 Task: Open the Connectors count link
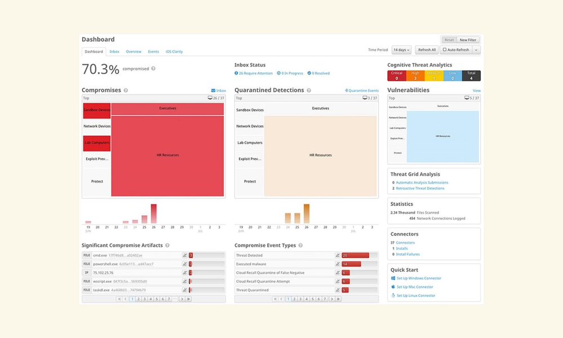[x=405, y=243]
